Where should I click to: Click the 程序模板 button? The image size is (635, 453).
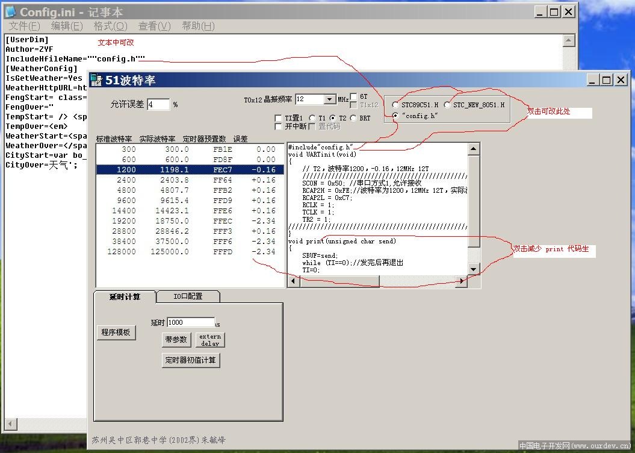click(116, 333)
